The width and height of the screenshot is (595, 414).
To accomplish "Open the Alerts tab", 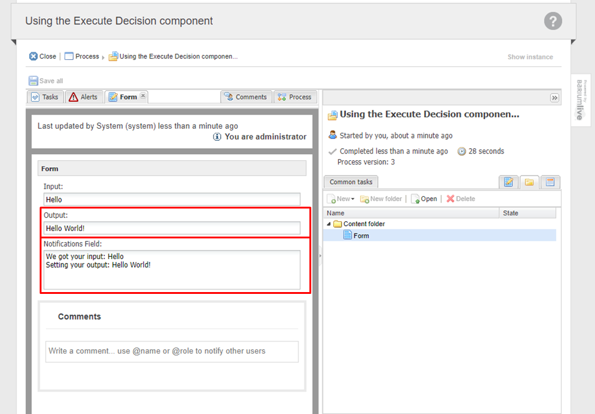I will (83, 97).
